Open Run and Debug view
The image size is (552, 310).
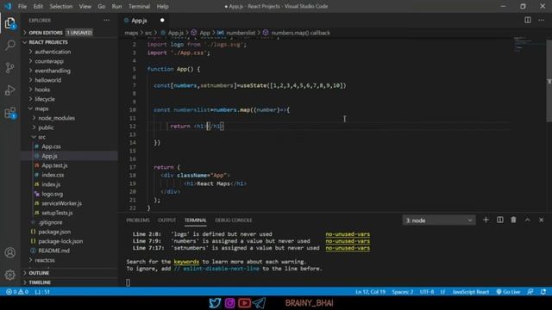[x=10, y=90]
